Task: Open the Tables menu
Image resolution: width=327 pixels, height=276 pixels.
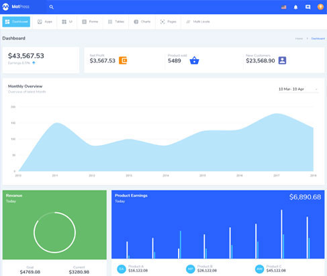Action: coord(116,21)
